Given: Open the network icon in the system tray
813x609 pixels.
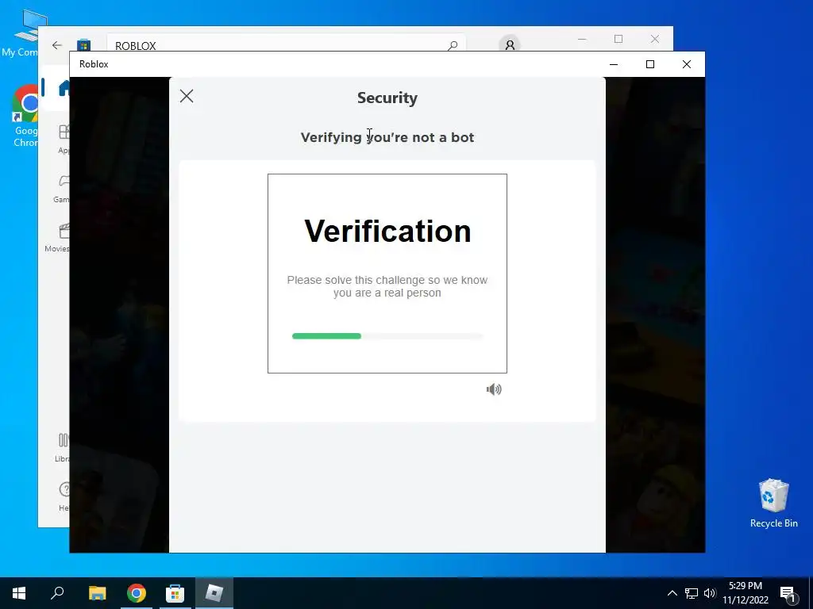Looking at the screenshot, I should tap(692, 593).
